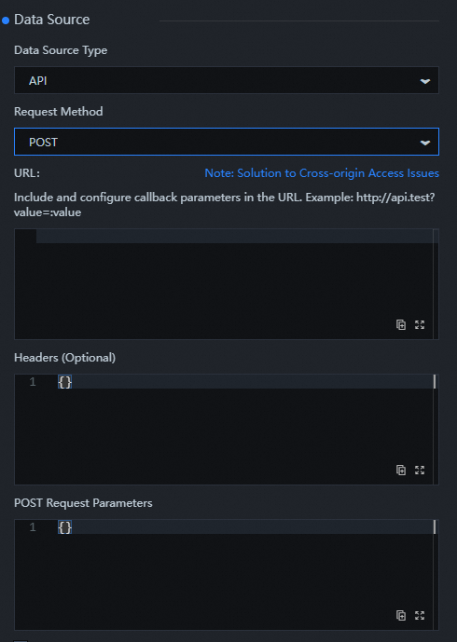Copy the URL editor contents
Screen dimensions: 457x642
[401, 324]
